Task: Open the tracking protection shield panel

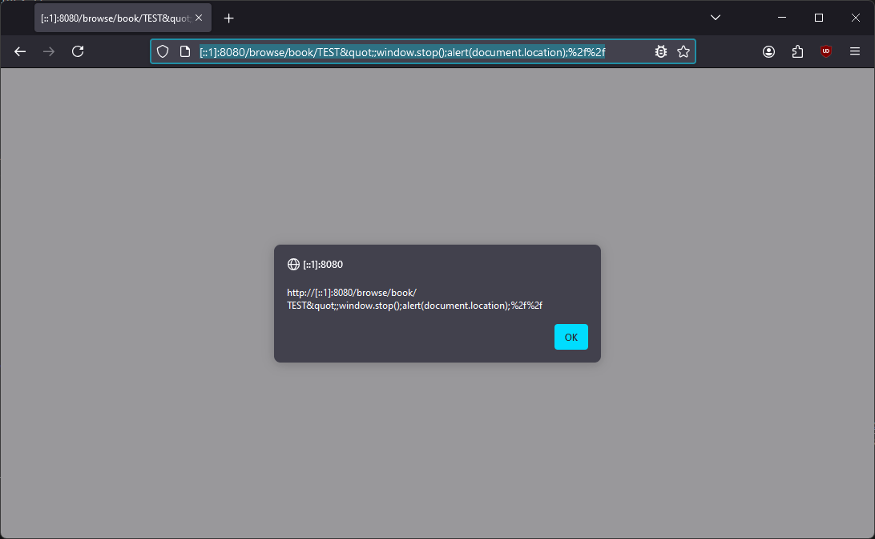Action: 163,51
